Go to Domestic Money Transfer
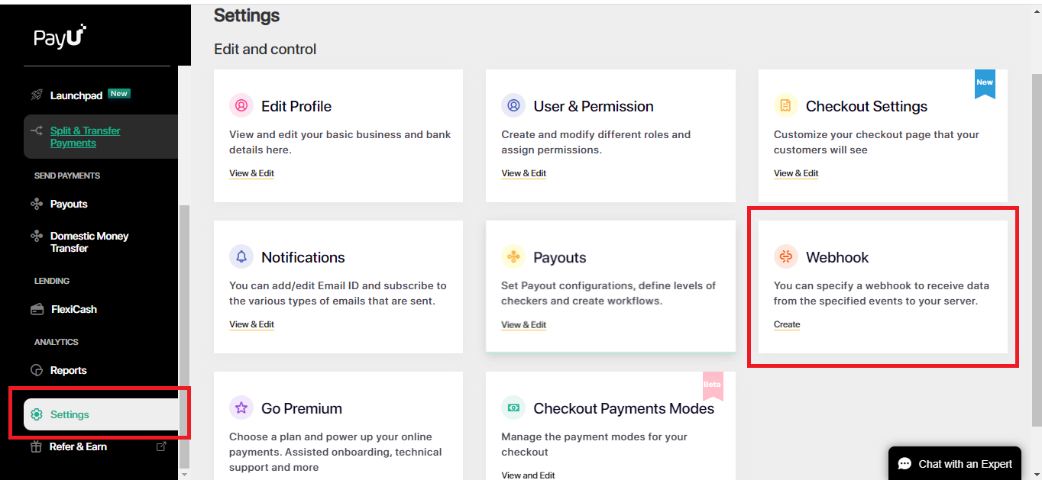This screenshot has height=480, width=1042. [x=89, y=242]
